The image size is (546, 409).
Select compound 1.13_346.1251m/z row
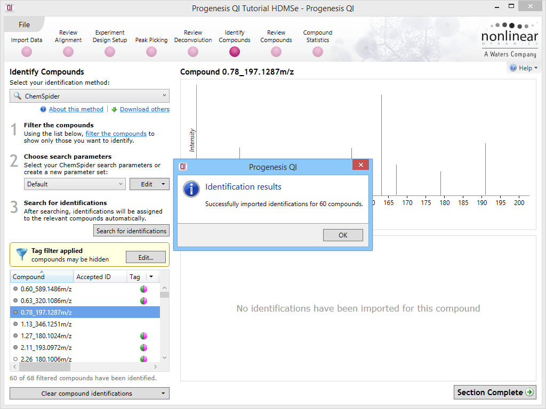85,324
